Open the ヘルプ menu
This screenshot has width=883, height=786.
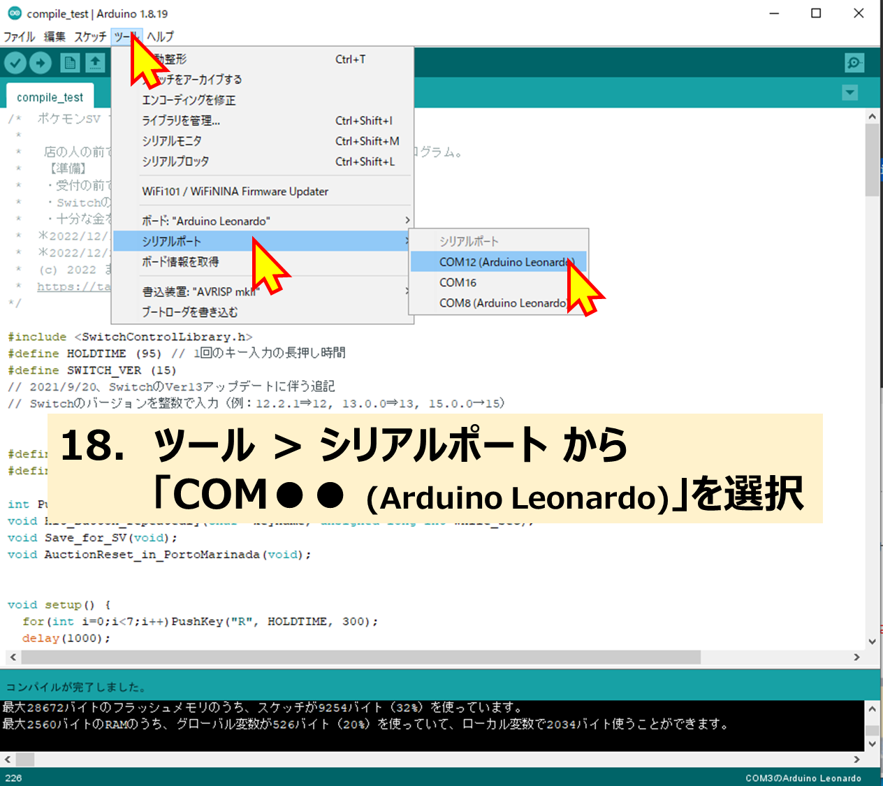pos(160,36)
